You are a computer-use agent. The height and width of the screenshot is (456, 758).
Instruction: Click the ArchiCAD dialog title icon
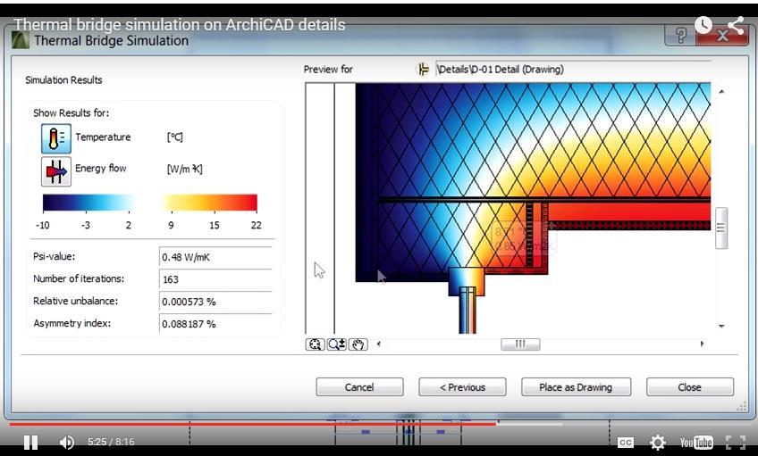pyautogui.click(x=21, y=40)
